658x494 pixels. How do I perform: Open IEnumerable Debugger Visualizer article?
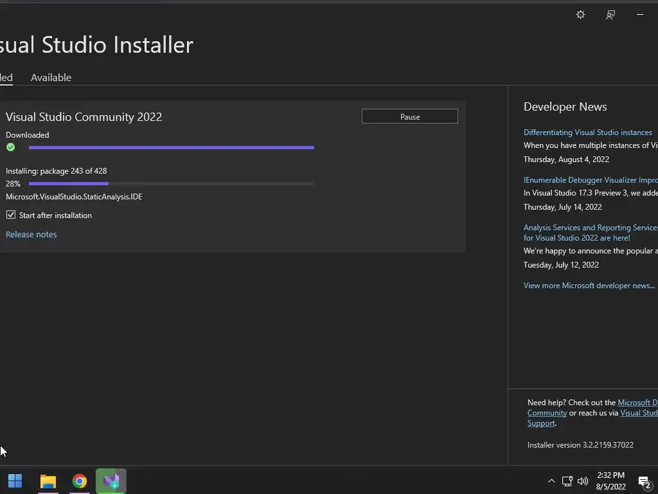591,180
